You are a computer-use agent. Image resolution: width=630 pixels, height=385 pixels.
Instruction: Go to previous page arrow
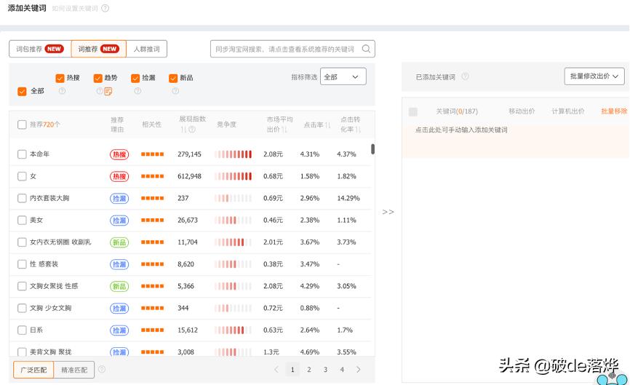276,369
